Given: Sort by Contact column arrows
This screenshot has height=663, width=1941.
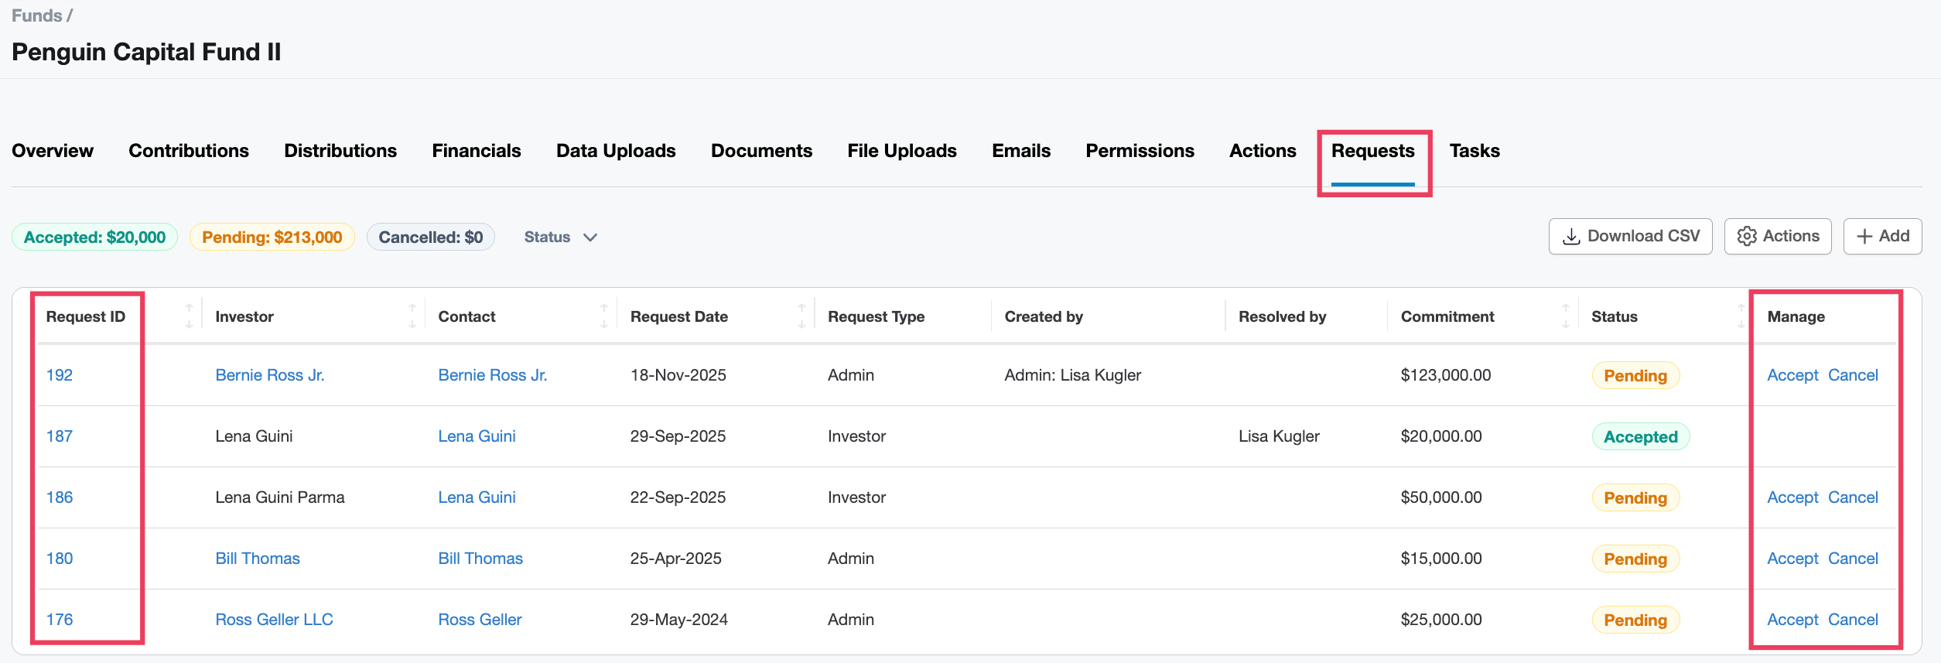Looking at the screenshot, I should click(x=603, y=316).
